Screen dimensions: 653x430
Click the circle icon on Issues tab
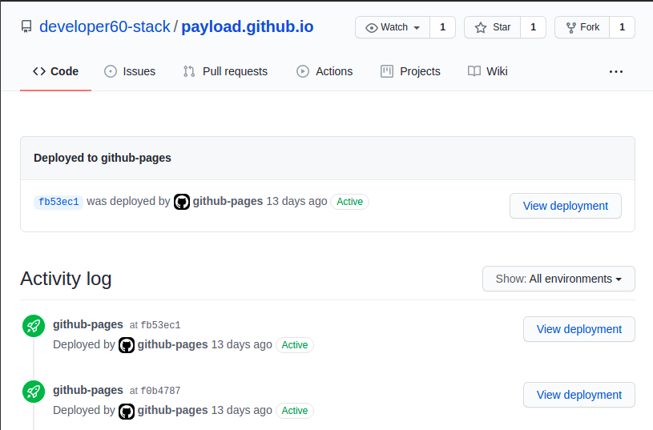tap(111, 71)
